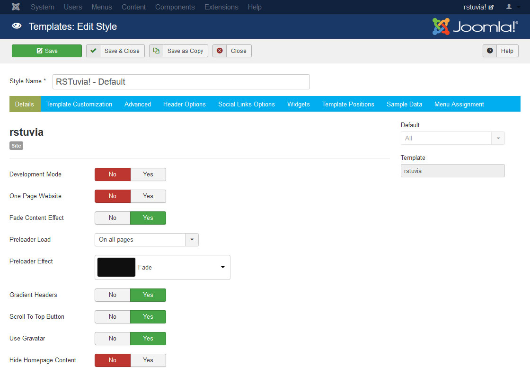The image size is (530, 384).
Task: Disable Use Gravatar with No
Action: click(x=113, y=339)
